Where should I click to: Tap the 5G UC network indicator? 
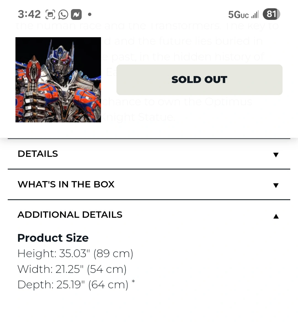(238, 15)
